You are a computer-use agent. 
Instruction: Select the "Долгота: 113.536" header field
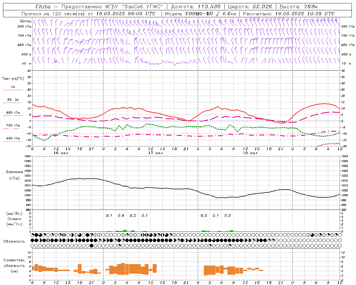pyautogui.click(x=196, y=7)
